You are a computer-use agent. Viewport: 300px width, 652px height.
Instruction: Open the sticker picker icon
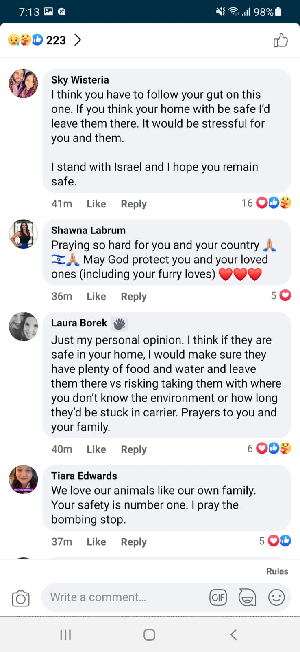247,598
